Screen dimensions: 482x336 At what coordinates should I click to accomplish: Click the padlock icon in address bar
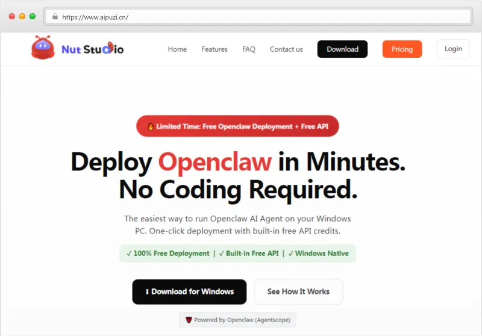[55, 17]
